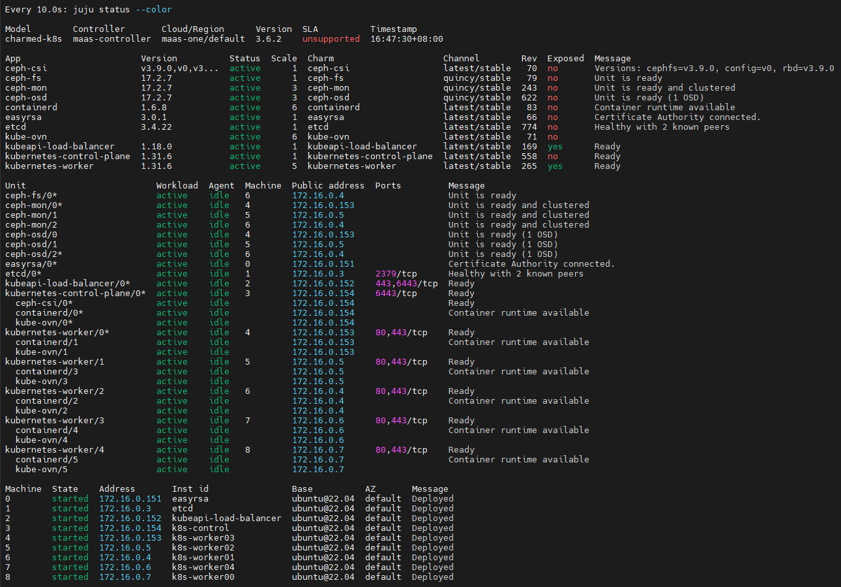Image resolution: width=841 pixels, height=587 pixels.
Task: Click unit 'kubernetes-control-plane/0*'
Action: pyautogui.click(x=76, y=293)
